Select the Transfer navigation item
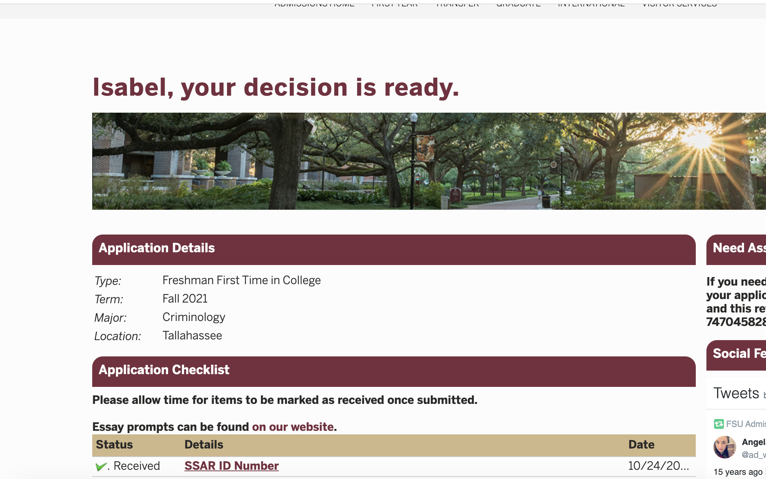 [457, 4]
